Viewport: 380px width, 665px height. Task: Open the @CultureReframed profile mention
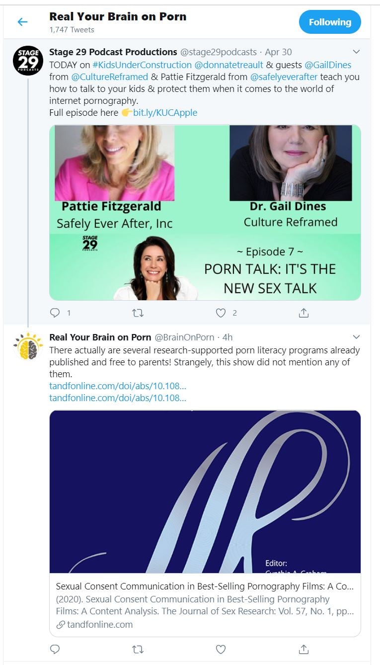pos(110,77)
